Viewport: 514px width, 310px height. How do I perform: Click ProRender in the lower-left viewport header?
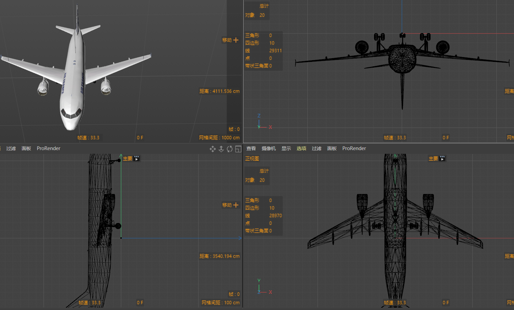(48, 148)
